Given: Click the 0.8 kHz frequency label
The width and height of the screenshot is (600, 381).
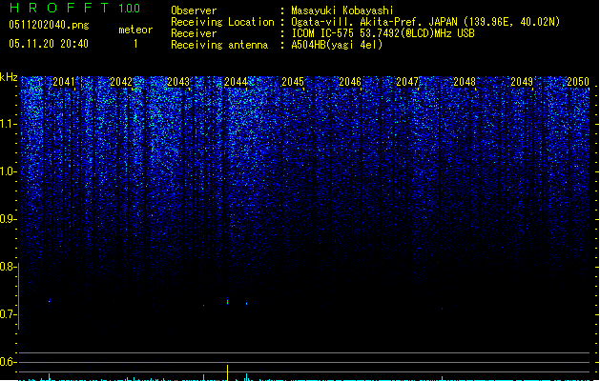Looking at the screenshot, I should click(x=8, y=267).
